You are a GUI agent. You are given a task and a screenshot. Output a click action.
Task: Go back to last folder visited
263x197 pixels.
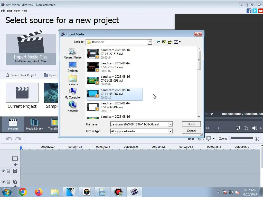158,42
